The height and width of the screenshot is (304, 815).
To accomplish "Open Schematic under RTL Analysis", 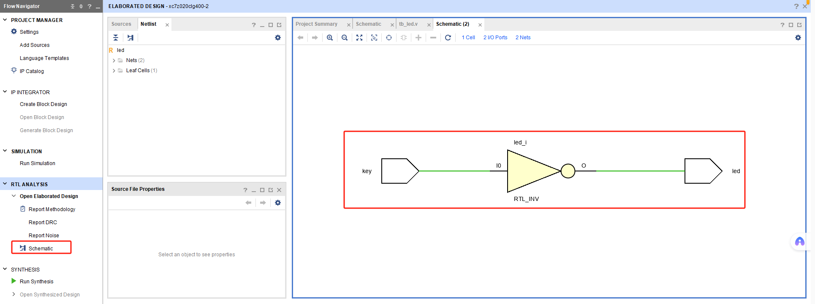I will pyautogui.click(x=41, y=248).
